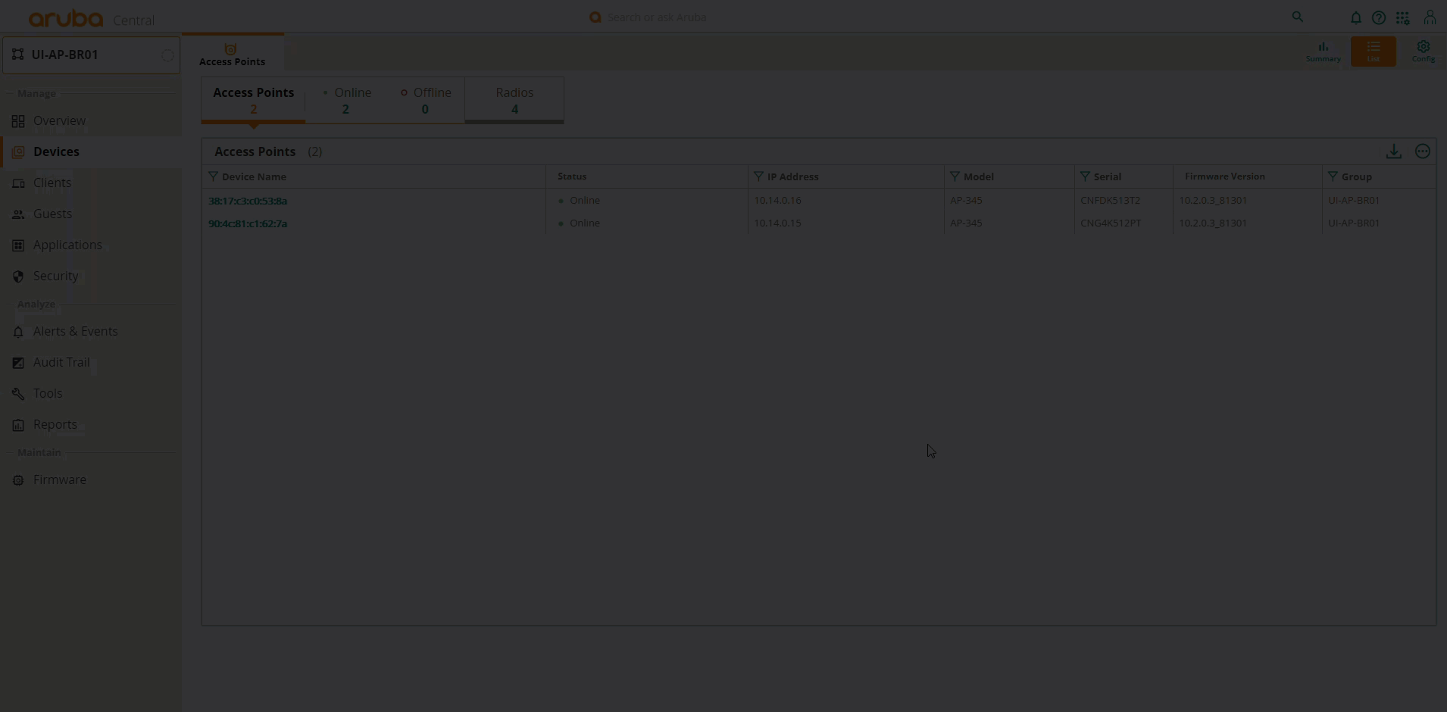
Task: Open the user account profile icon
Action: pyautogui.click(x=1430, y=17)
